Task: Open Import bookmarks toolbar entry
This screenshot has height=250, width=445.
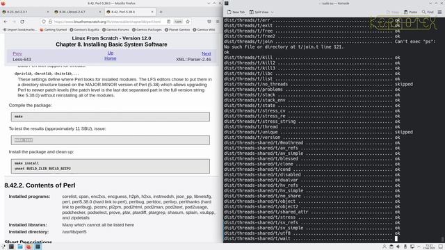Action: [19, 30]
